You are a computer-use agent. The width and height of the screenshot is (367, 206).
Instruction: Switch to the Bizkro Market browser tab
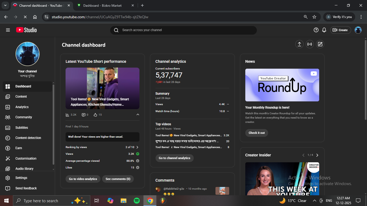pyautogui.click(x=102, y=5)
